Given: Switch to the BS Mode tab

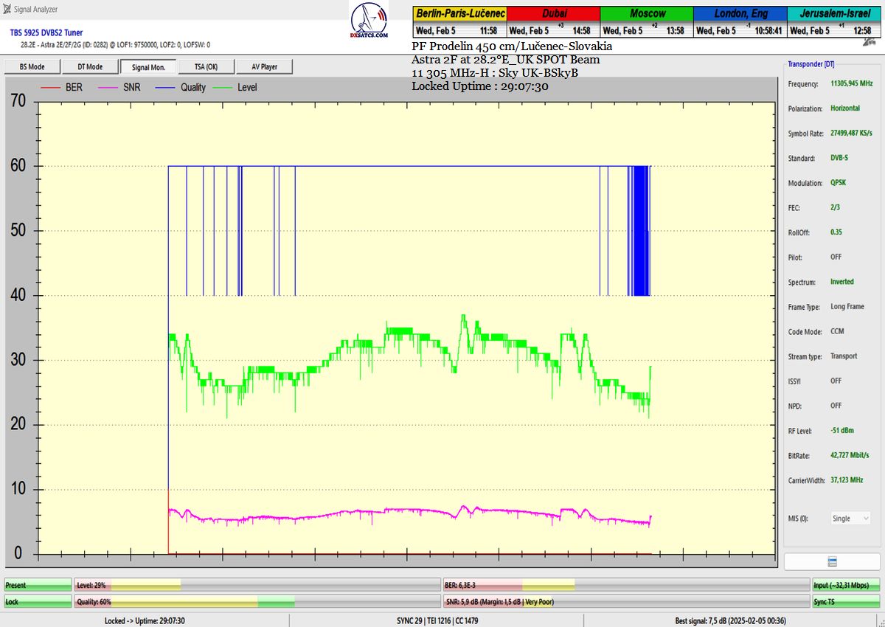Looking at the screenshot, I should pyautogui.click(x=32, y=67).
